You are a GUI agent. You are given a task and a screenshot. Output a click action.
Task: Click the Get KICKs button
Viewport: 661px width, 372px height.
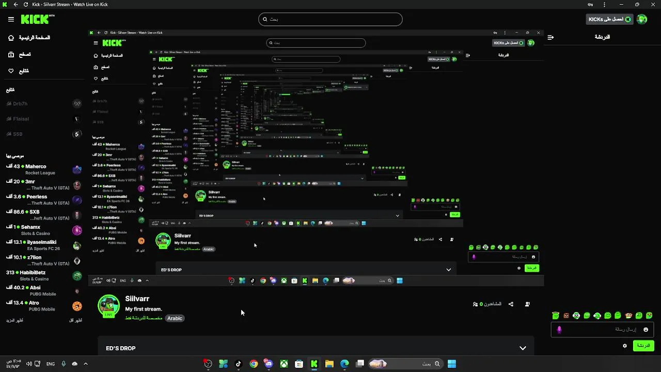(609, 19)
